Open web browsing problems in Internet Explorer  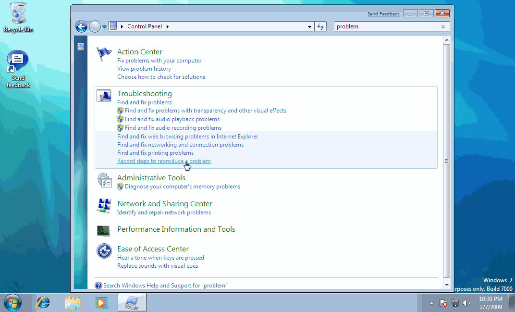[187, 137]
